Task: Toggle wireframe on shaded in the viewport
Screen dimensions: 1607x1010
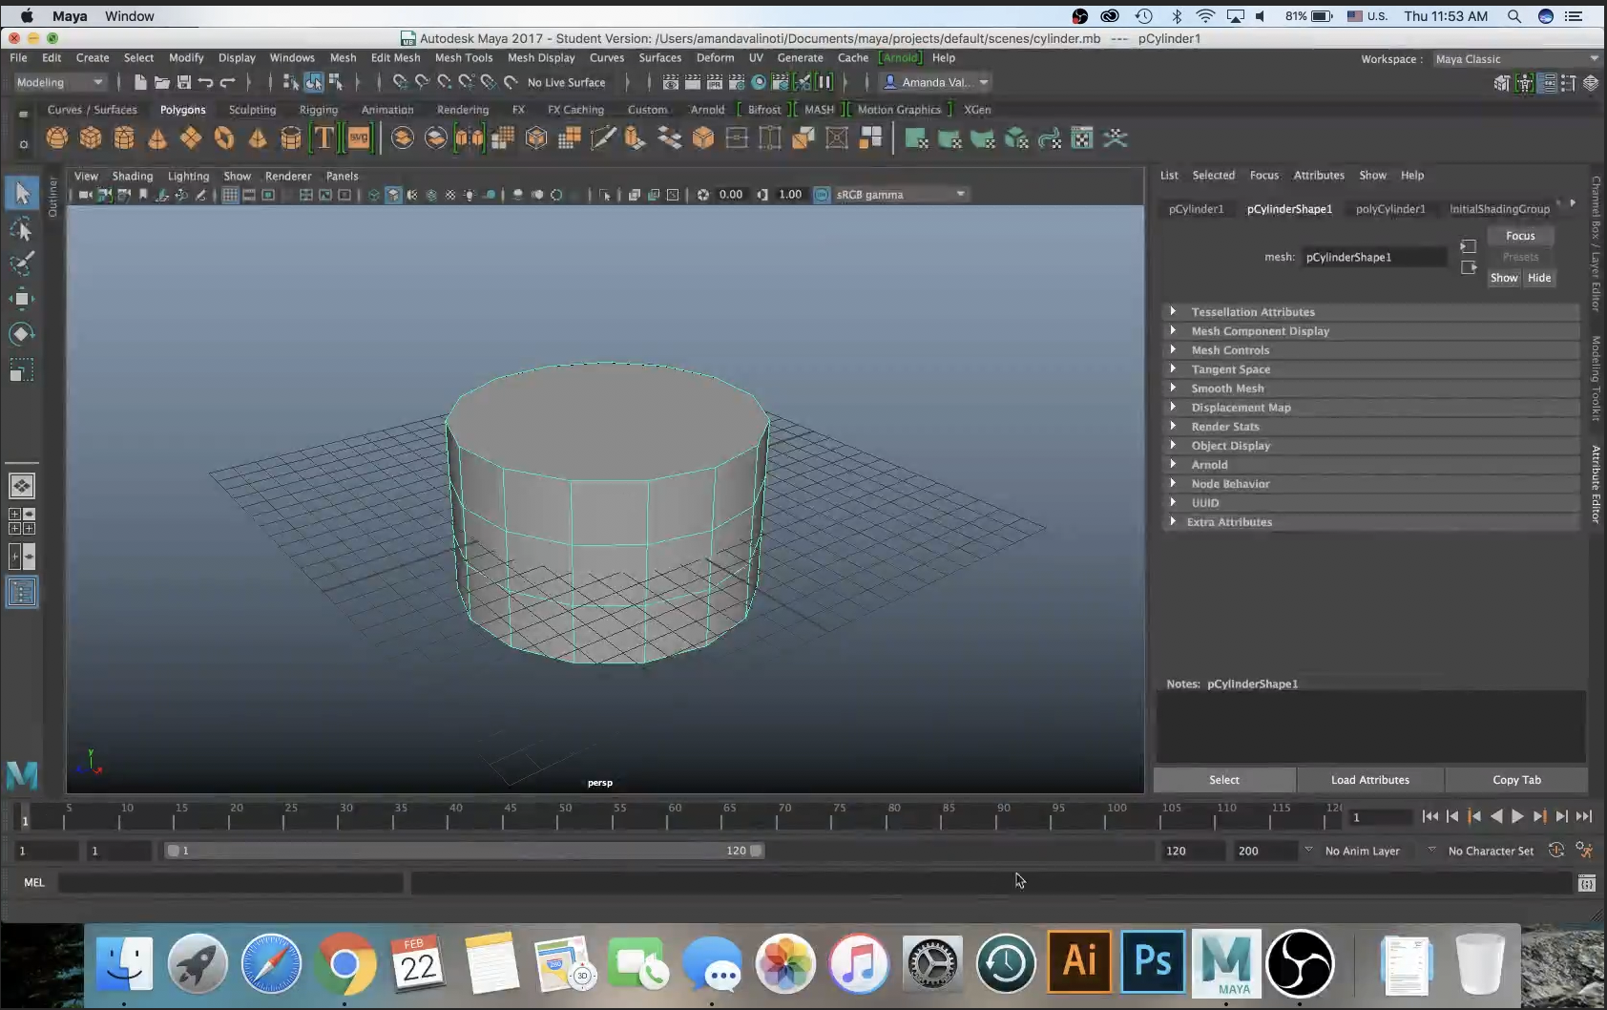Action: click(x=414, y=194)
